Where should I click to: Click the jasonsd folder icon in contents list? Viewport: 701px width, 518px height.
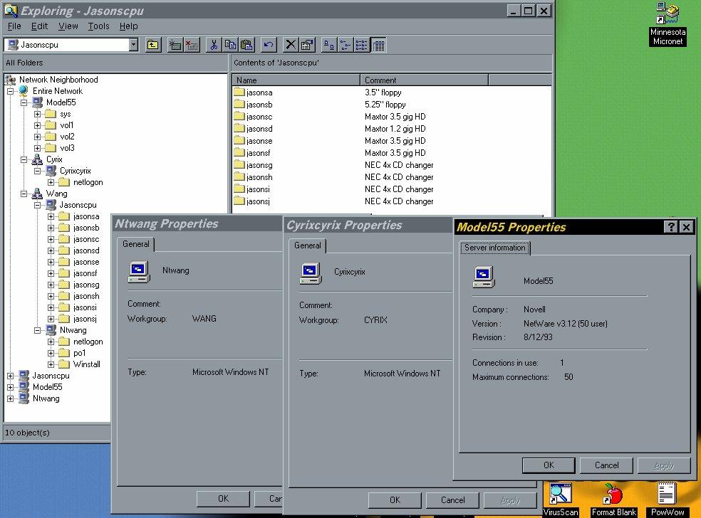(x=239, y=128)
